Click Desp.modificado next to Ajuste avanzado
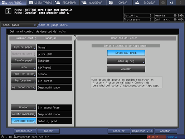 [x=54, y=114]
